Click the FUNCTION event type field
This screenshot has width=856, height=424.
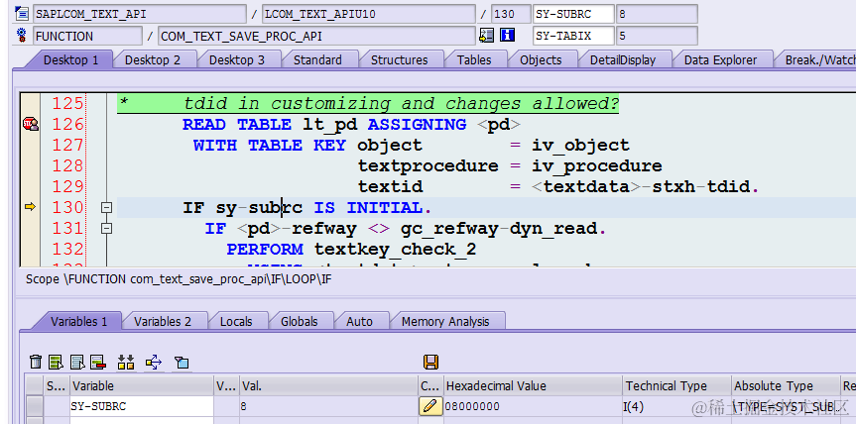(87, 37)
